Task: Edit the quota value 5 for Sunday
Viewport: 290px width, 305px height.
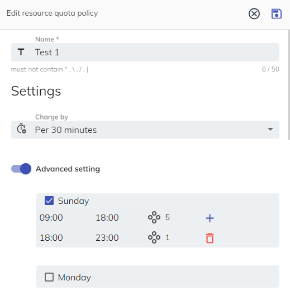Action: (168, 217)
